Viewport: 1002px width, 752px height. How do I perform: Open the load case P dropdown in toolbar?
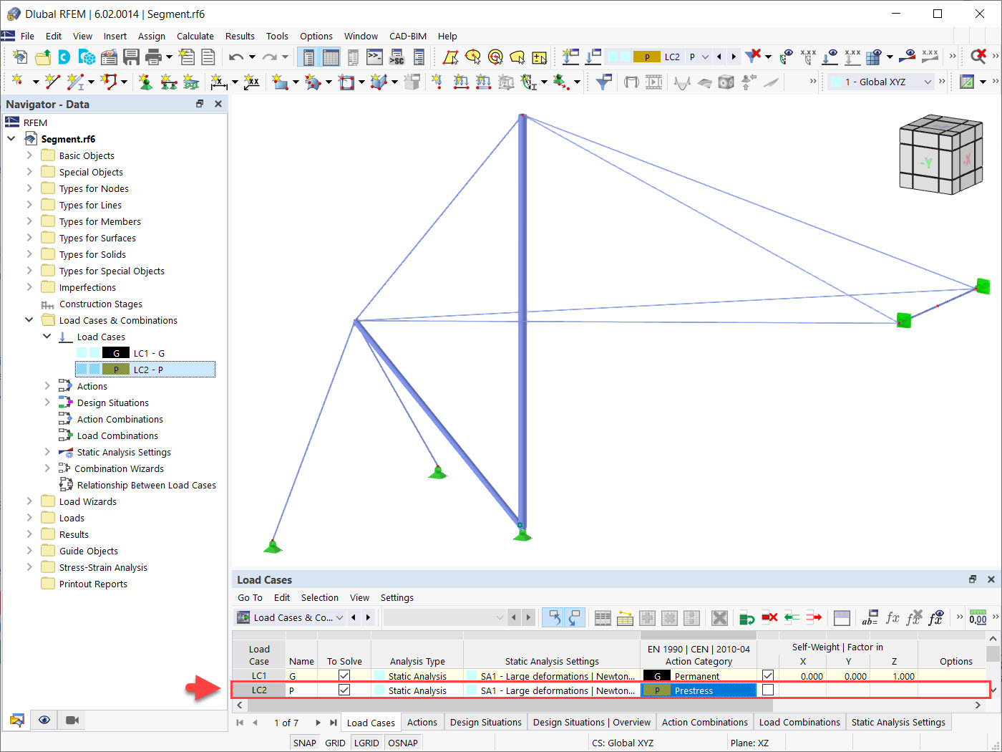(706, 57)
